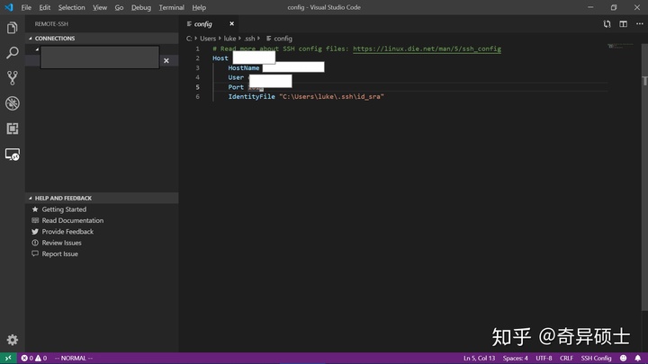Open the View menu
The image size is (648, 364).
[x=100, y=7]
